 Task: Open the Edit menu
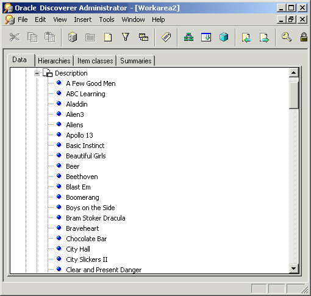[x=40, y=19]
